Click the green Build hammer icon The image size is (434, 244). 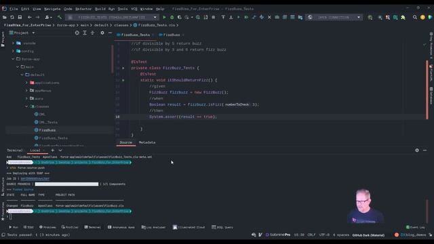click(x=60, y=17)
